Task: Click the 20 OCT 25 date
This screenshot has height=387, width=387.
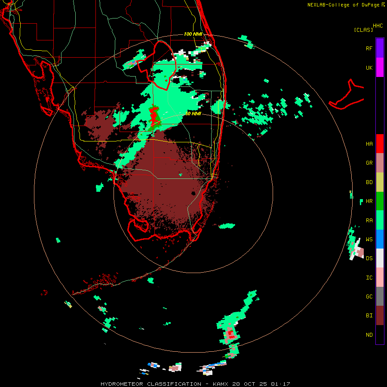Action: point(249,384)
